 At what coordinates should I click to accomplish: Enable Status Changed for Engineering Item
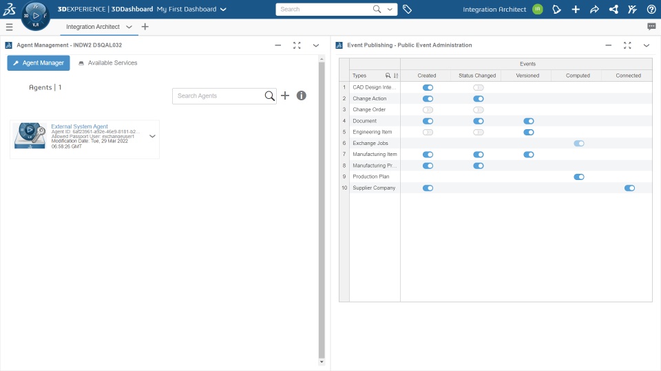pyautogui.click(x=478, y=132)
